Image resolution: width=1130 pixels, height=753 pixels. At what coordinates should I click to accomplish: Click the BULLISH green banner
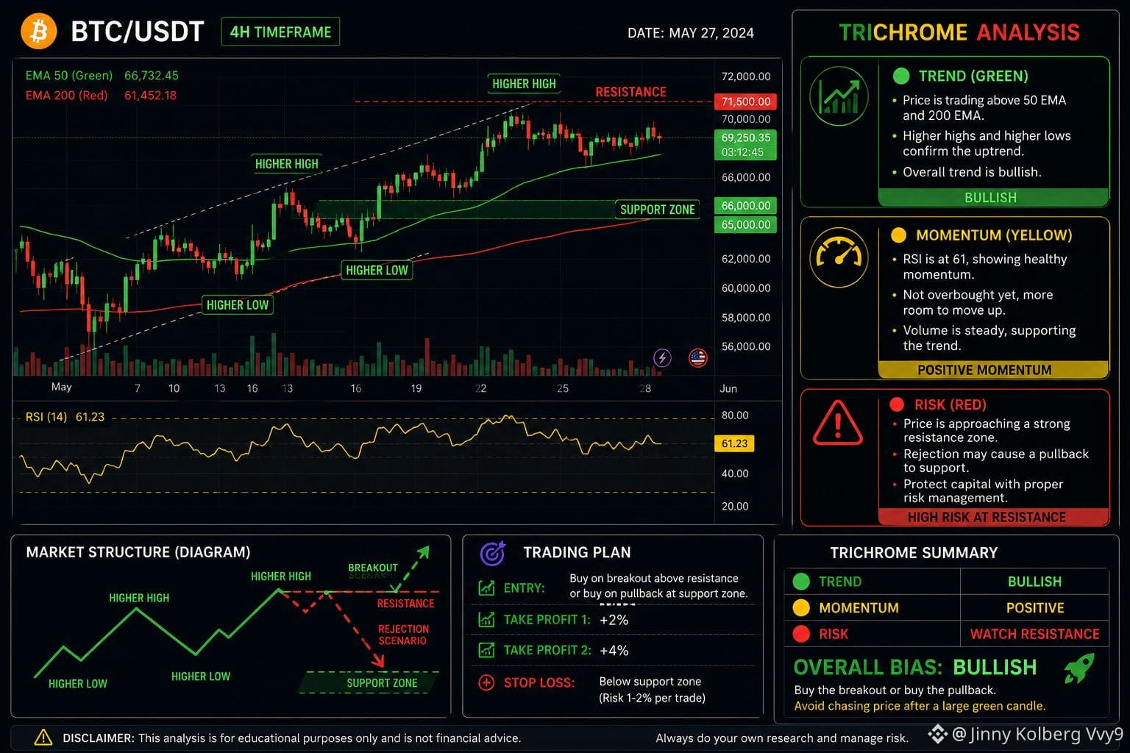pyautogui.click(x=992, y=198)
